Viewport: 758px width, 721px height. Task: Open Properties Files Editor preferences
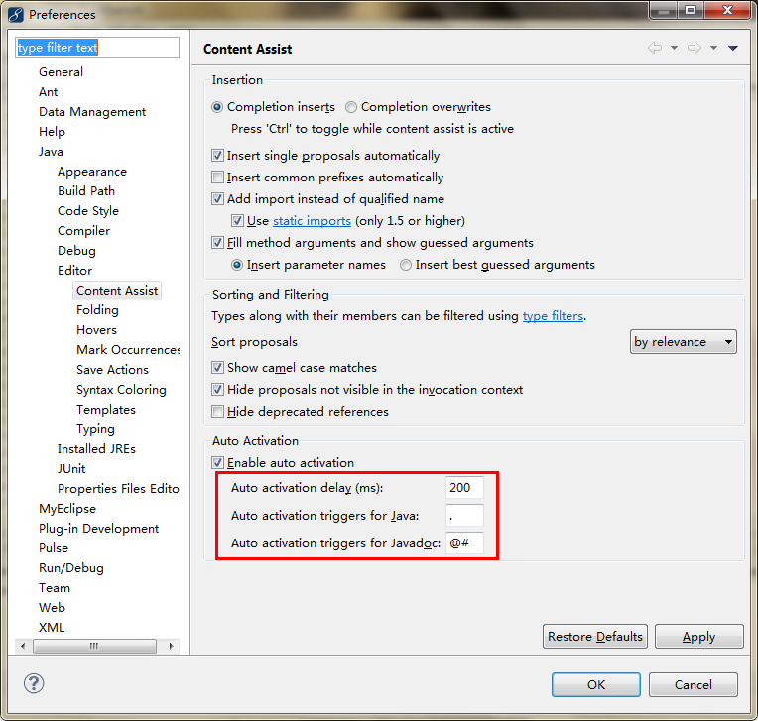point(118,489)
